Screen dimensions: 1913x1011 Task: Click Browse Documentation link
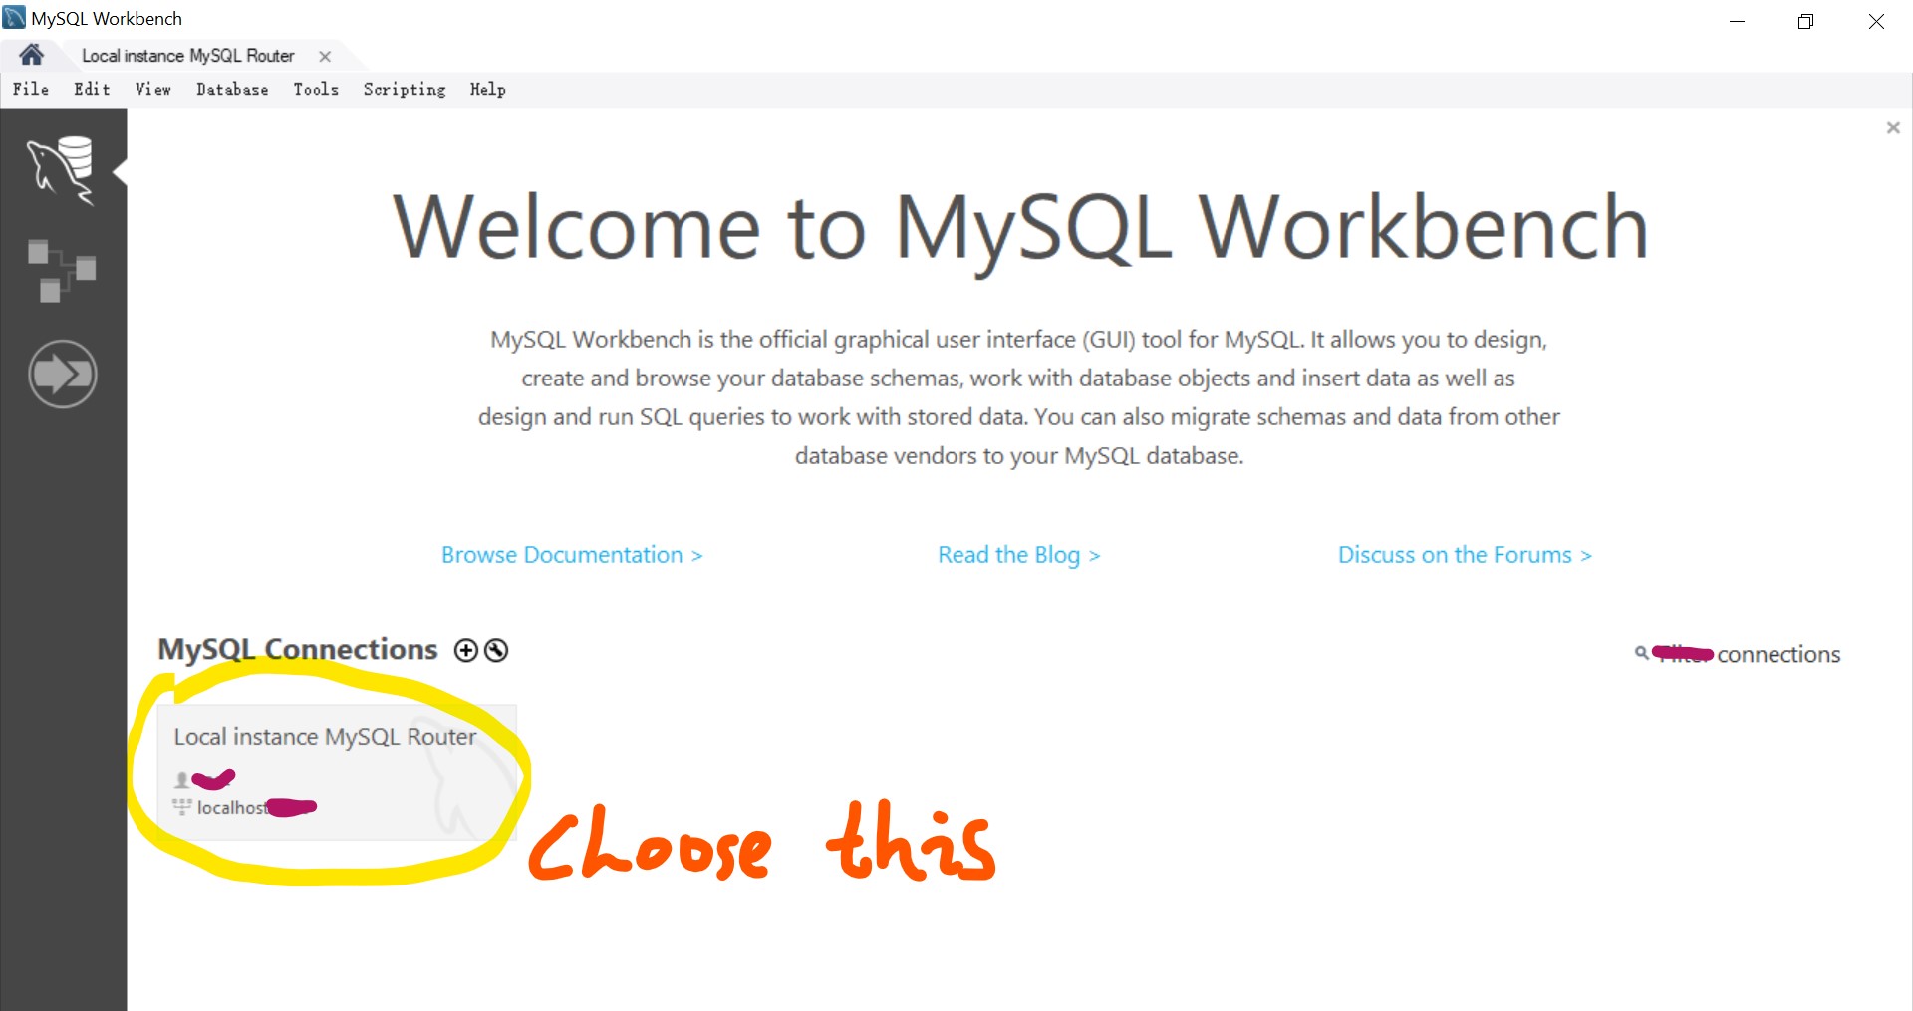572,555
